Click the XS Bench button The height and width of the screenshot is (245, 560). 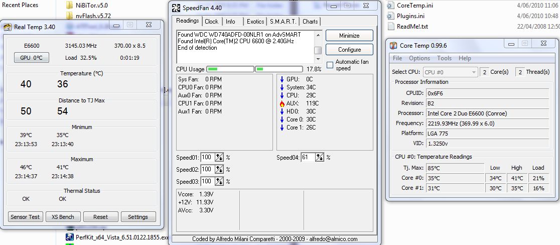point(63,217)
